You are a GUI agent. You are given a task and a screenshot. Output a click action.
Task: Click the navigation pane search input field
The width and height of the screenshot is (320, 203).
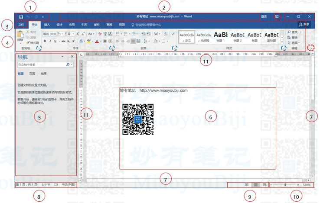point(41,64)
